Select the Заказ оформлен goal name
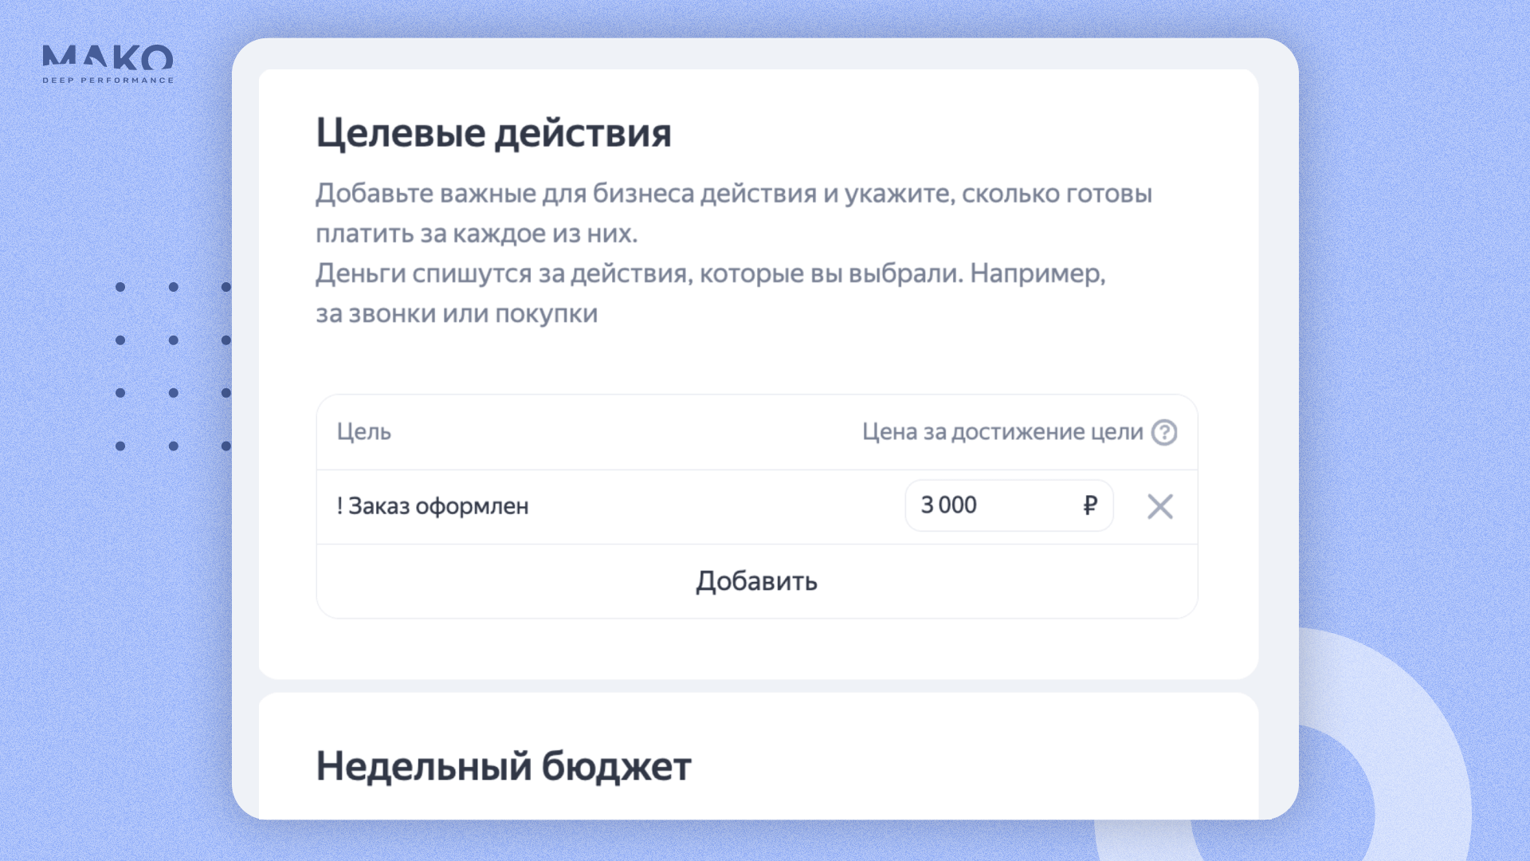Viewport: 1530px width, 861px height. click(x=438, y=506)
